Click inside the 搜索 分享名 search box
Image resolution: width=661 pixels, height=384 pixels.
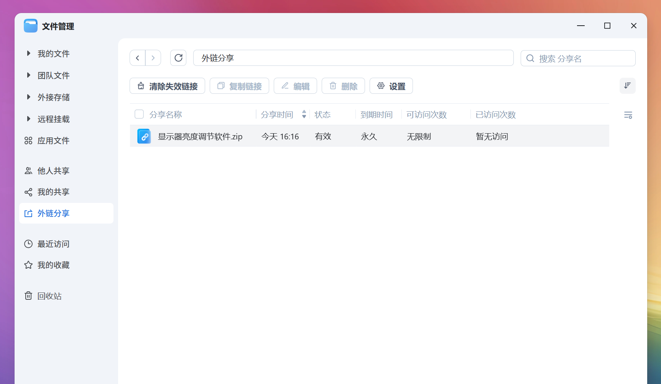[577, 58]
